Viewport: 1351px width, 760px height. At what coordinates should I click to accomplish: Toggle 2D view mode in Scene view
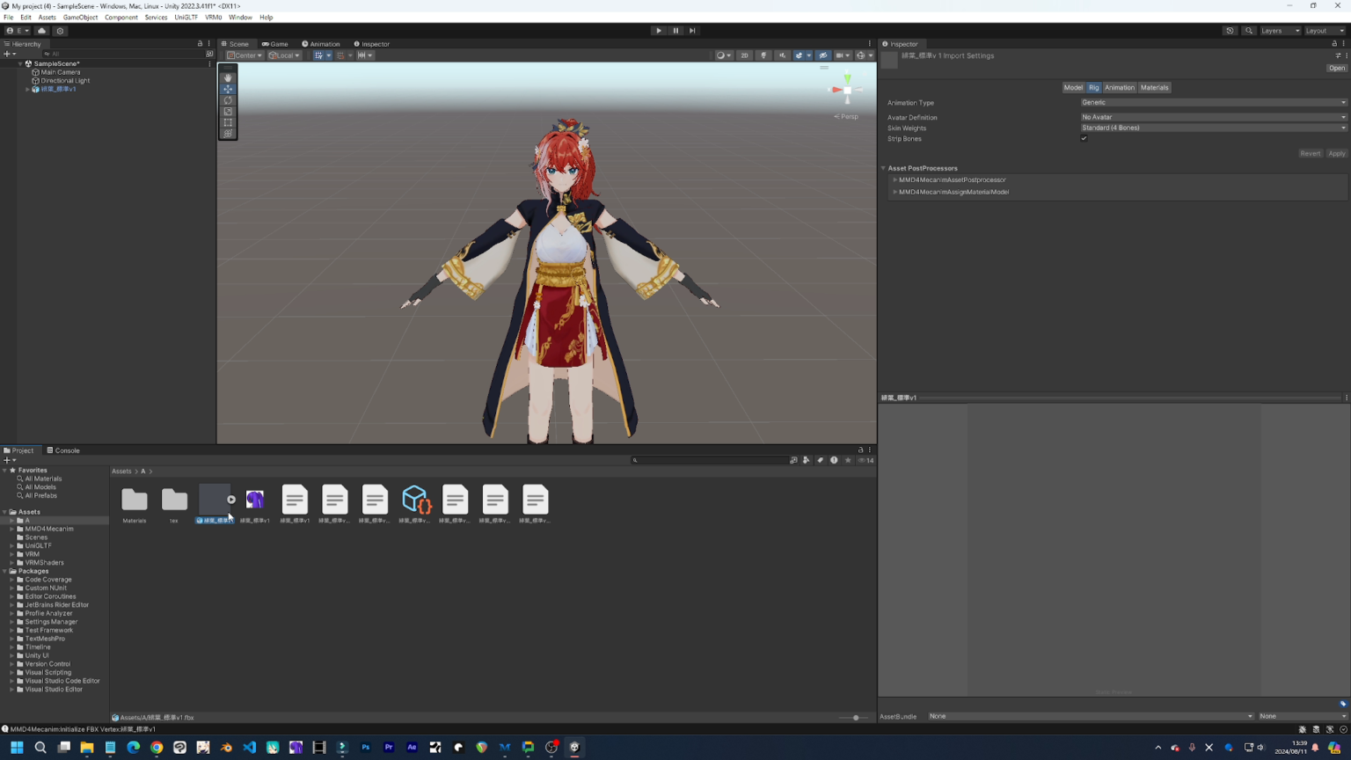tap(744, 55)
